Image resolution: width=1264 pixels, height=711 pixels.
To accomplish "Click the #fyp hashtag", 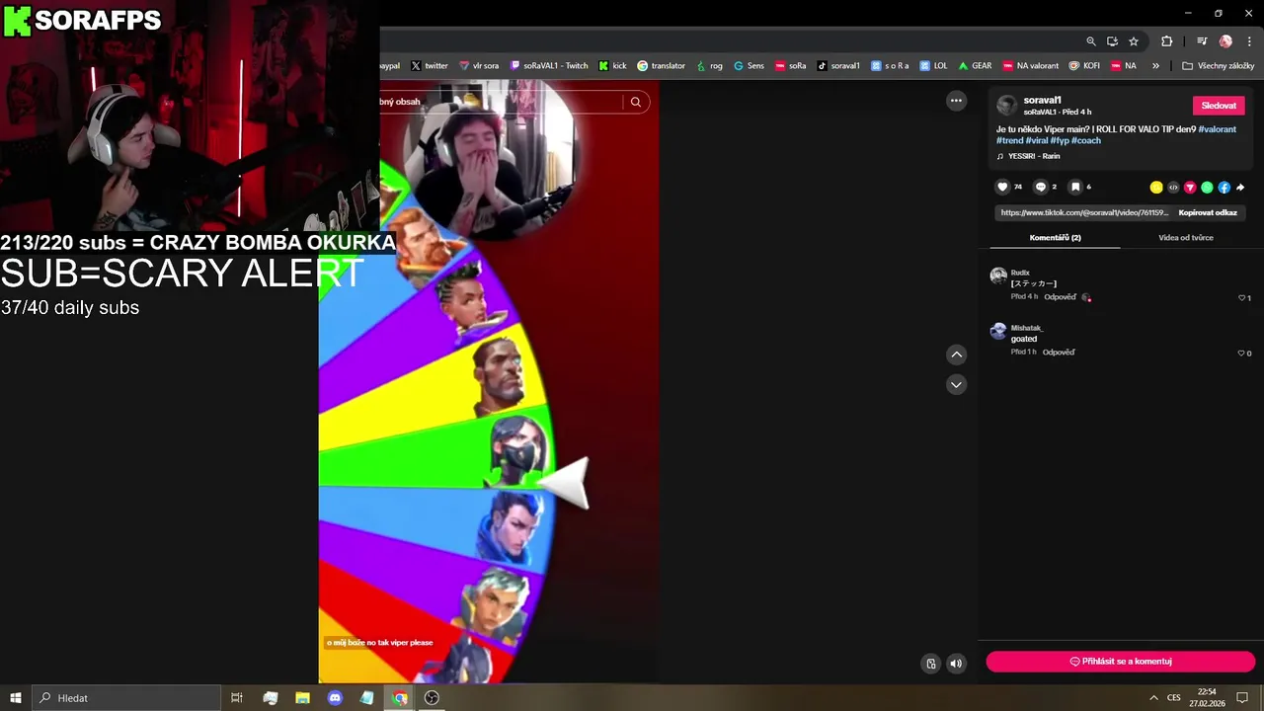I will [1060, 140].
